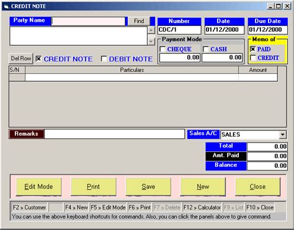Click the Due Date field
Image resolution: width=294 pixels, height=230 pixels.
click(x=267, y=30)
